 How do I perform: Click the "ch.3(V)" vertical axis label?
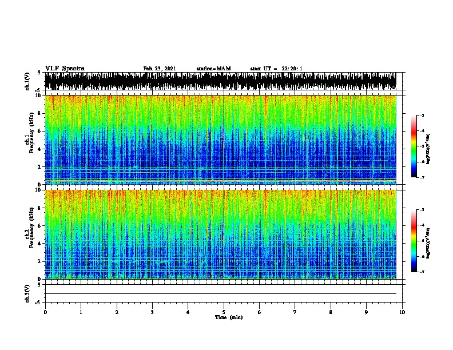point(27,293)
